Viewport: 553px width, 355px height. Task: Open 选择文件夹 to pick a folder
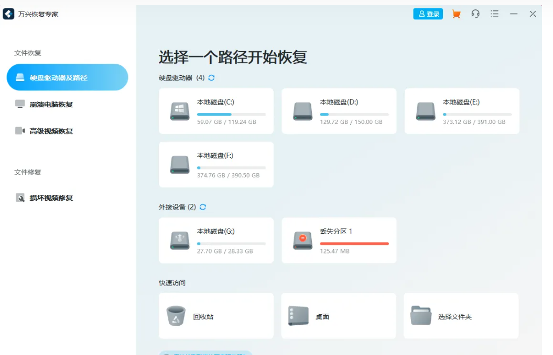[461, 316]
